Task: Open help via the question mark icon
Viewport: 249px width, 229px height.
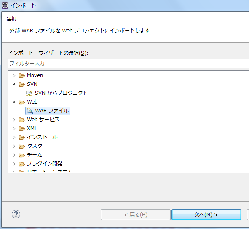Action: [x=16, y=214]
